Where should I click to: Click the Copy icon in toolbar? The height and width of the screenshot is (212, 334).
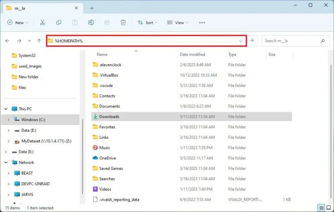[59, 23]
